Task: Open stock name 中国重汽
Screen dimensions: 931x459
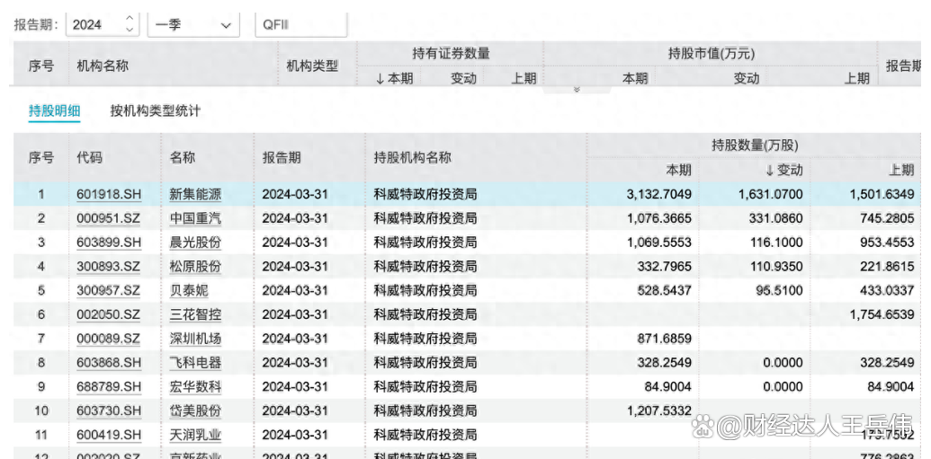Action: pos(195,218)
